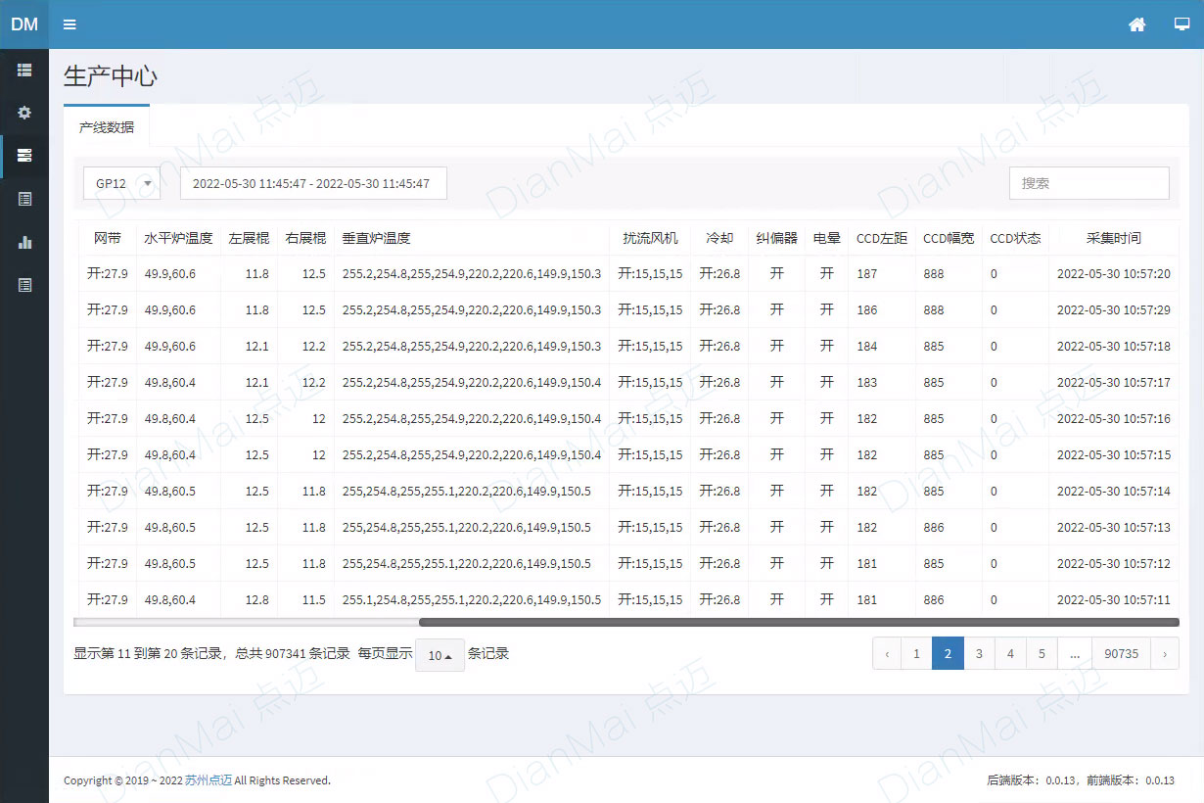Click the 搜索 search input field

coord(1088,183)
